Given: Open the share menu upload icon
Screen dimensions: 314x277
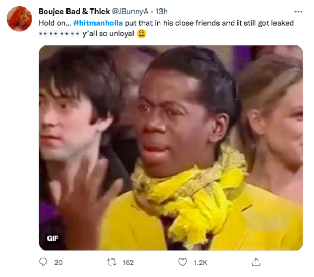Looking at the screenshot, I should click(x=256, y=262).
